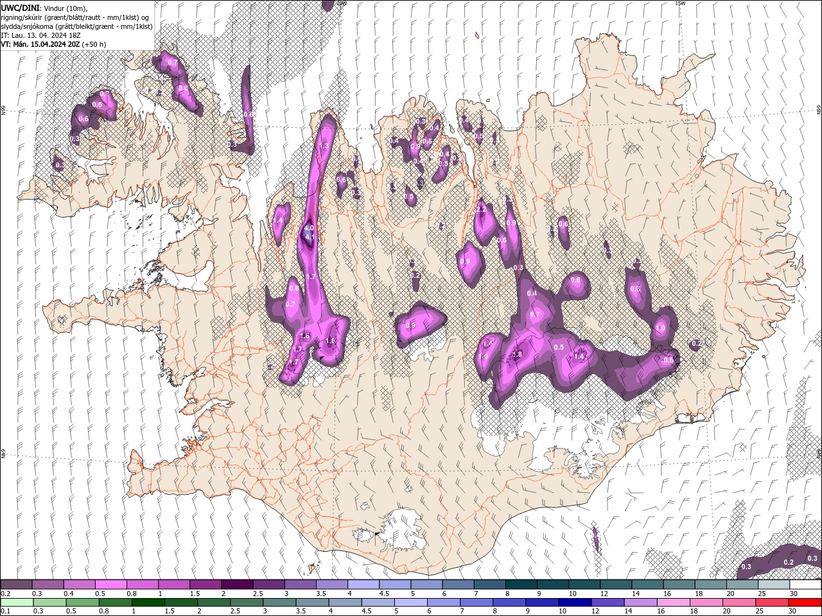The image size is (822, 616).
Task: Click the 4.0 snowfall value on the map
Action: 309,228
